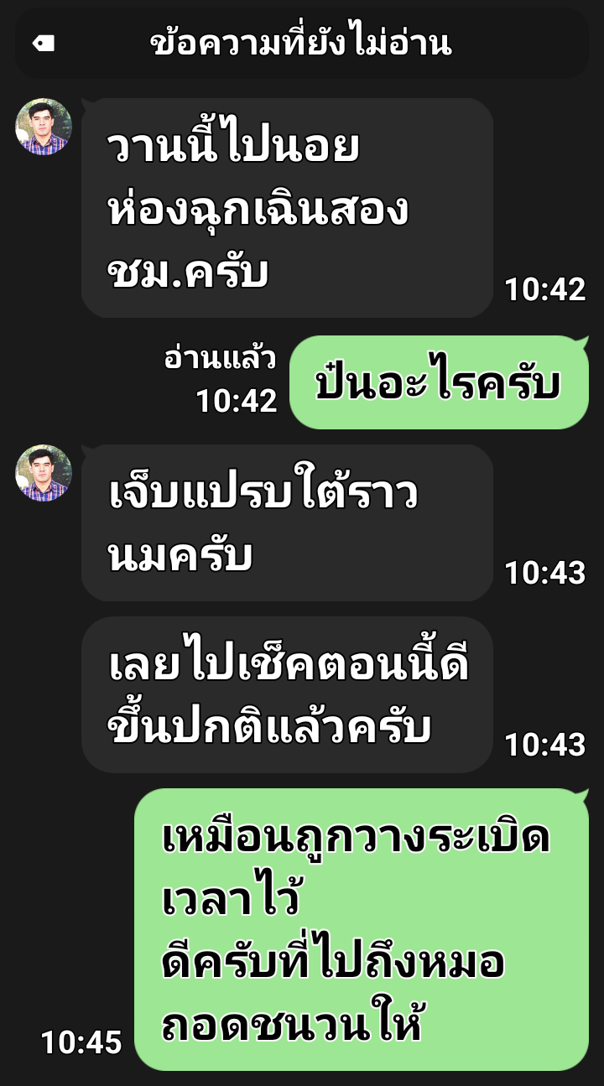Viewport: 604px width, 1086px height.
Task: Tap the 10:42 timestamp beside the ชม.ครับ bubble
Action: 544,289
